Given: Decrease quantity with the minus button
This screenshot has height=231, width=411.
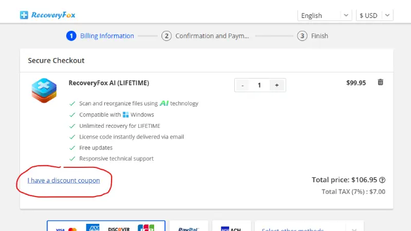Looking at the screenshot, I should click(x=243, y=85).
